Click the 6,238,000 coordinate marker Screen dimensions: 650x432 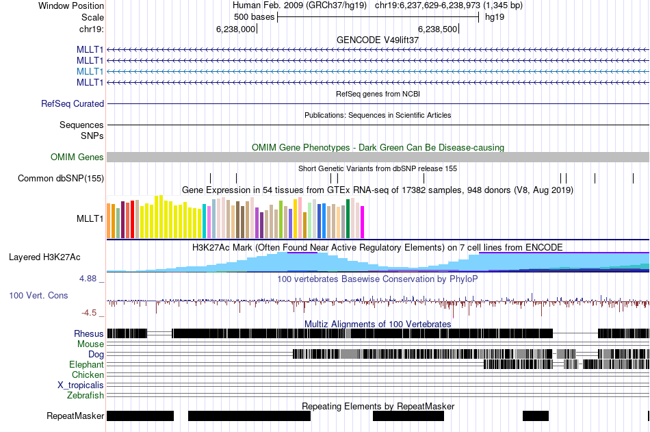tap(236, 29)
